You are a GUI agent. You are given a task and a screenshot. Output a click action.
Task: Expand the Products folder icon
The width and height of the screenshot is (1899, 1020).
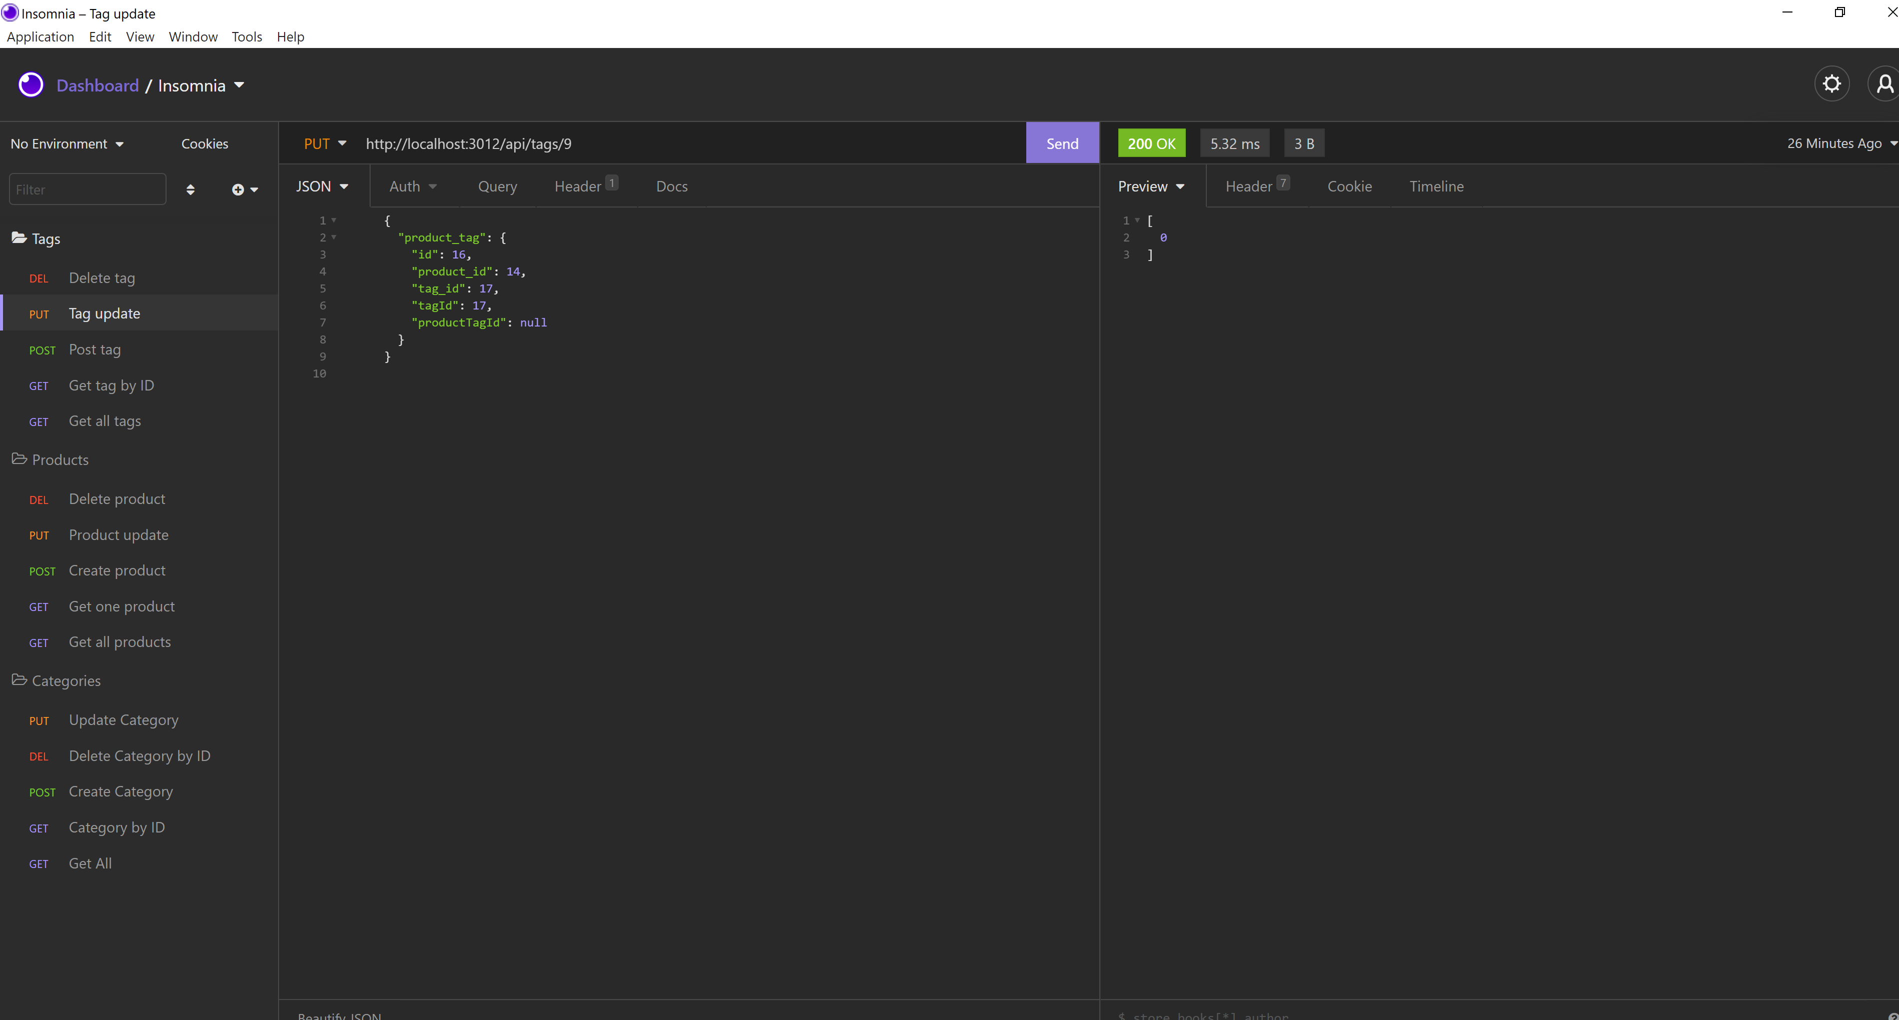[19, 459]
